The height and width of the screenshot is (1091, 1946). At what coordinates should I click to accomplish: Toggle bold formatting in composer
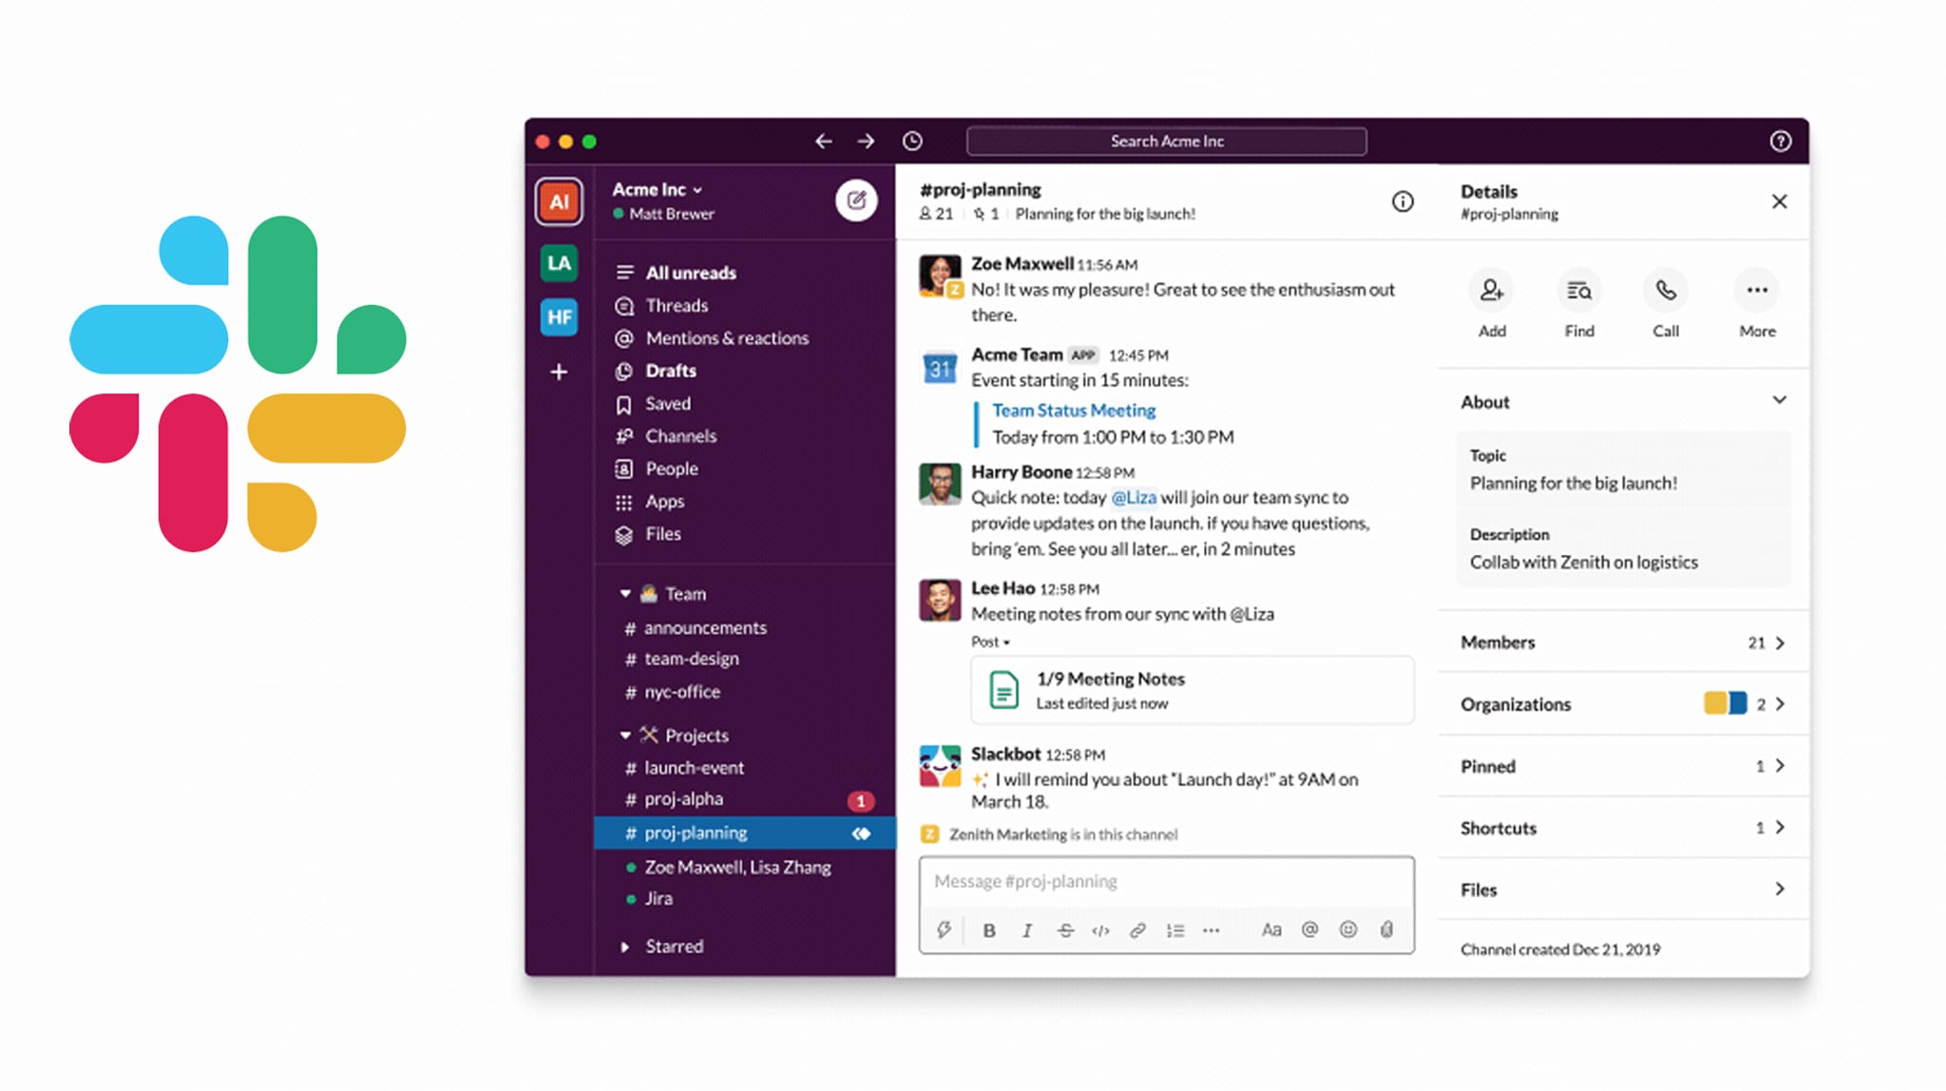coord(989,930)
